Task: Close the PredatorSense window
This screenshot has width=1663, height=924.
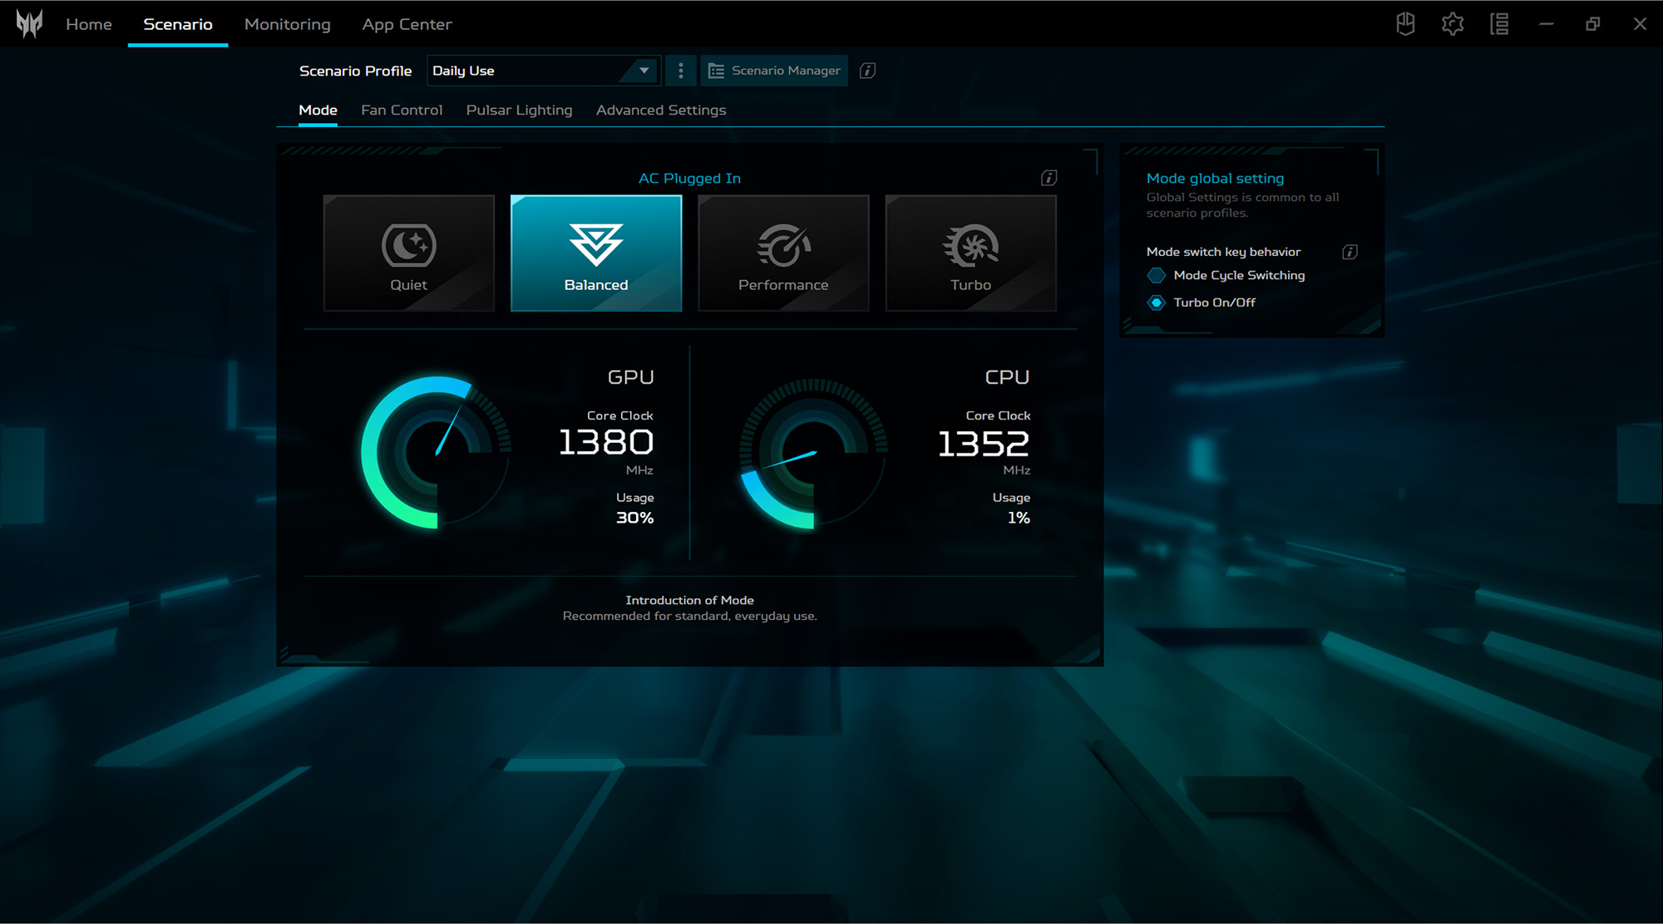Action: click(x=1640, y=24)
